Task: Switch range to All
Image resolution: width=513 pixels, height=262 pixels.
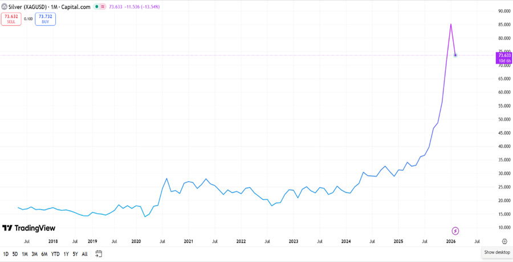Action: click(84, 254)
